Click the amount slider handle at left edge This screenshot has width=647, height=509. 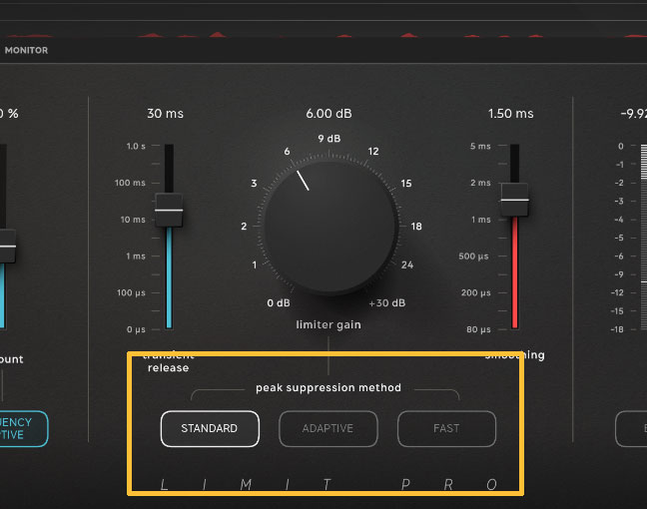(x=8, y=247)
